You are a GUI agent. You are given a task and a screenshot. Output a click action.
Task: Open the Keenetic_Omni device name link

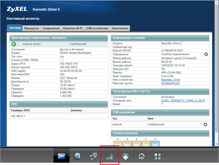coord(170,79)
